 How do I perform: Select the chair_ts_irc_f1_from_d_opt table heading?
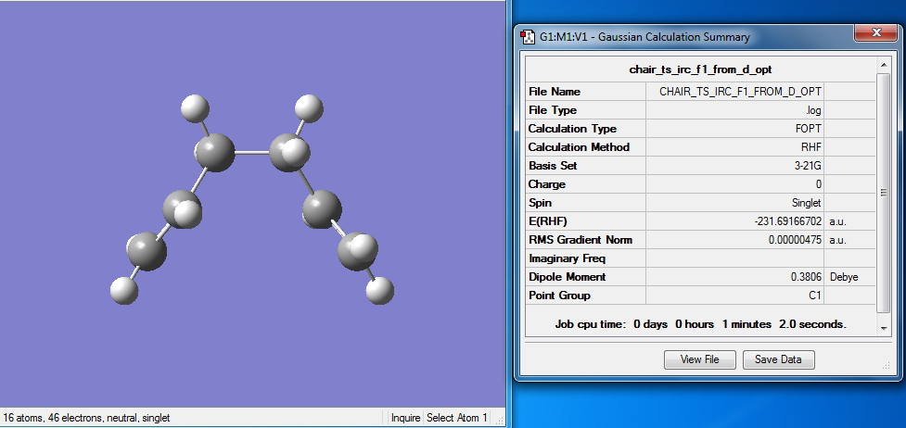coord(700,69)
